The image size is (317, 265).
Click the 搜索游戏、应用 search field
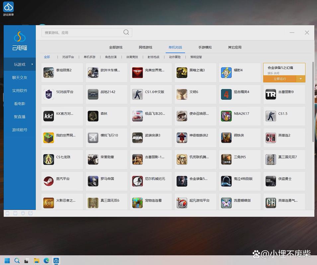coord(87,32)
